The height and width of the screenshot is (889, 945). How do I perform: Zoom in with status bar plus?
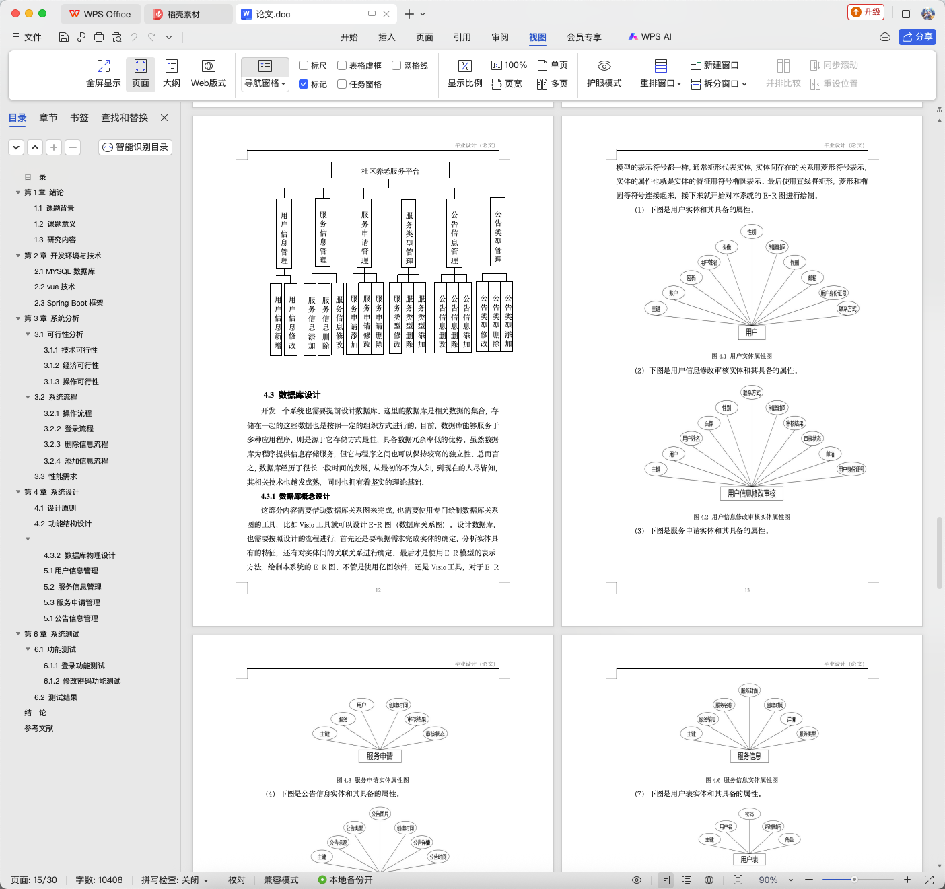(x=907, y=880)
